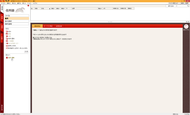Open the 送受記録 tab
The height and width of the screenshot is (115, 190).
(x=59, y=26)
